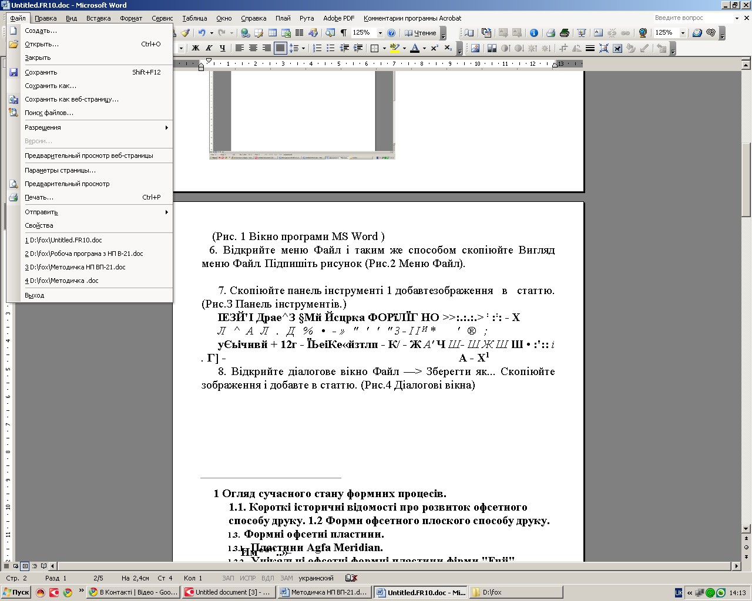752x601 pixels.
Task: Click the Tables and Borders icon
Action: pos(258,33)
